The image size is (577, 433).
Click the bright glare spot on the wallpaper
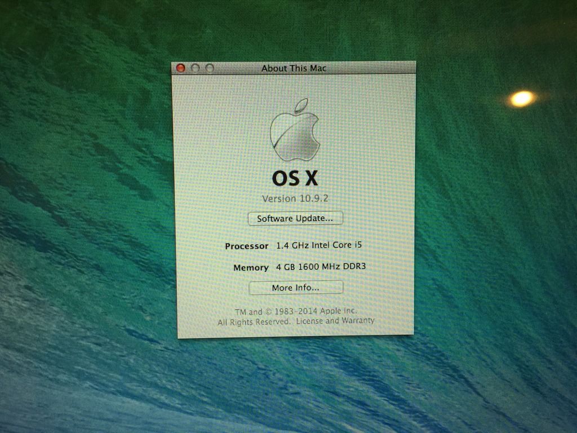(x=521, y=99)
